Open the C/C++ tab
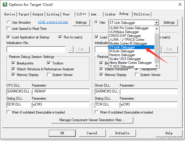The image size is (185, 141). coord(81,14)
